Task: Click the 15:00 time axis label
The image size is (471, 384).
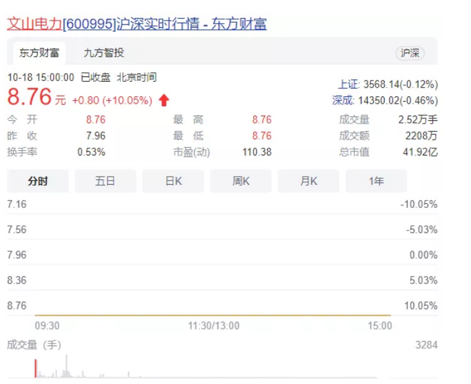Action: click(380, 326)
